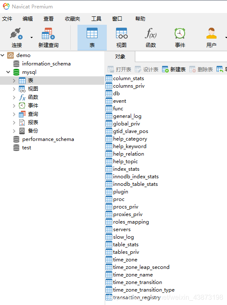Select the help_keyword table

pos(126,146)
